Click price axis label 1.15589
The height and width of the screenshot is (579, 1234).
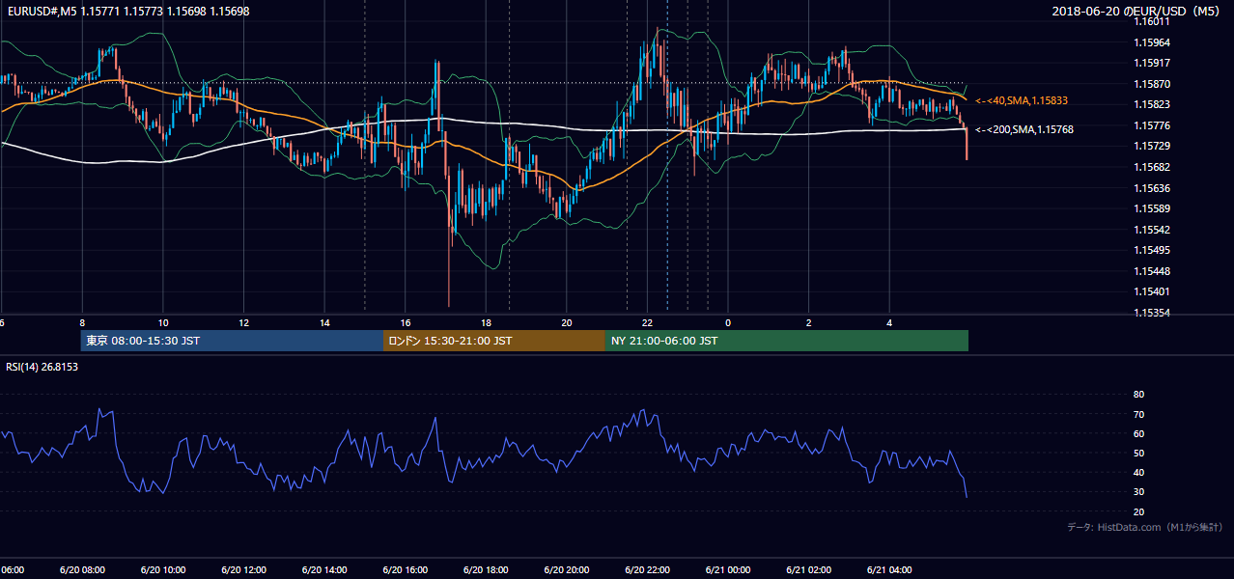click(x=1152, y=208)
